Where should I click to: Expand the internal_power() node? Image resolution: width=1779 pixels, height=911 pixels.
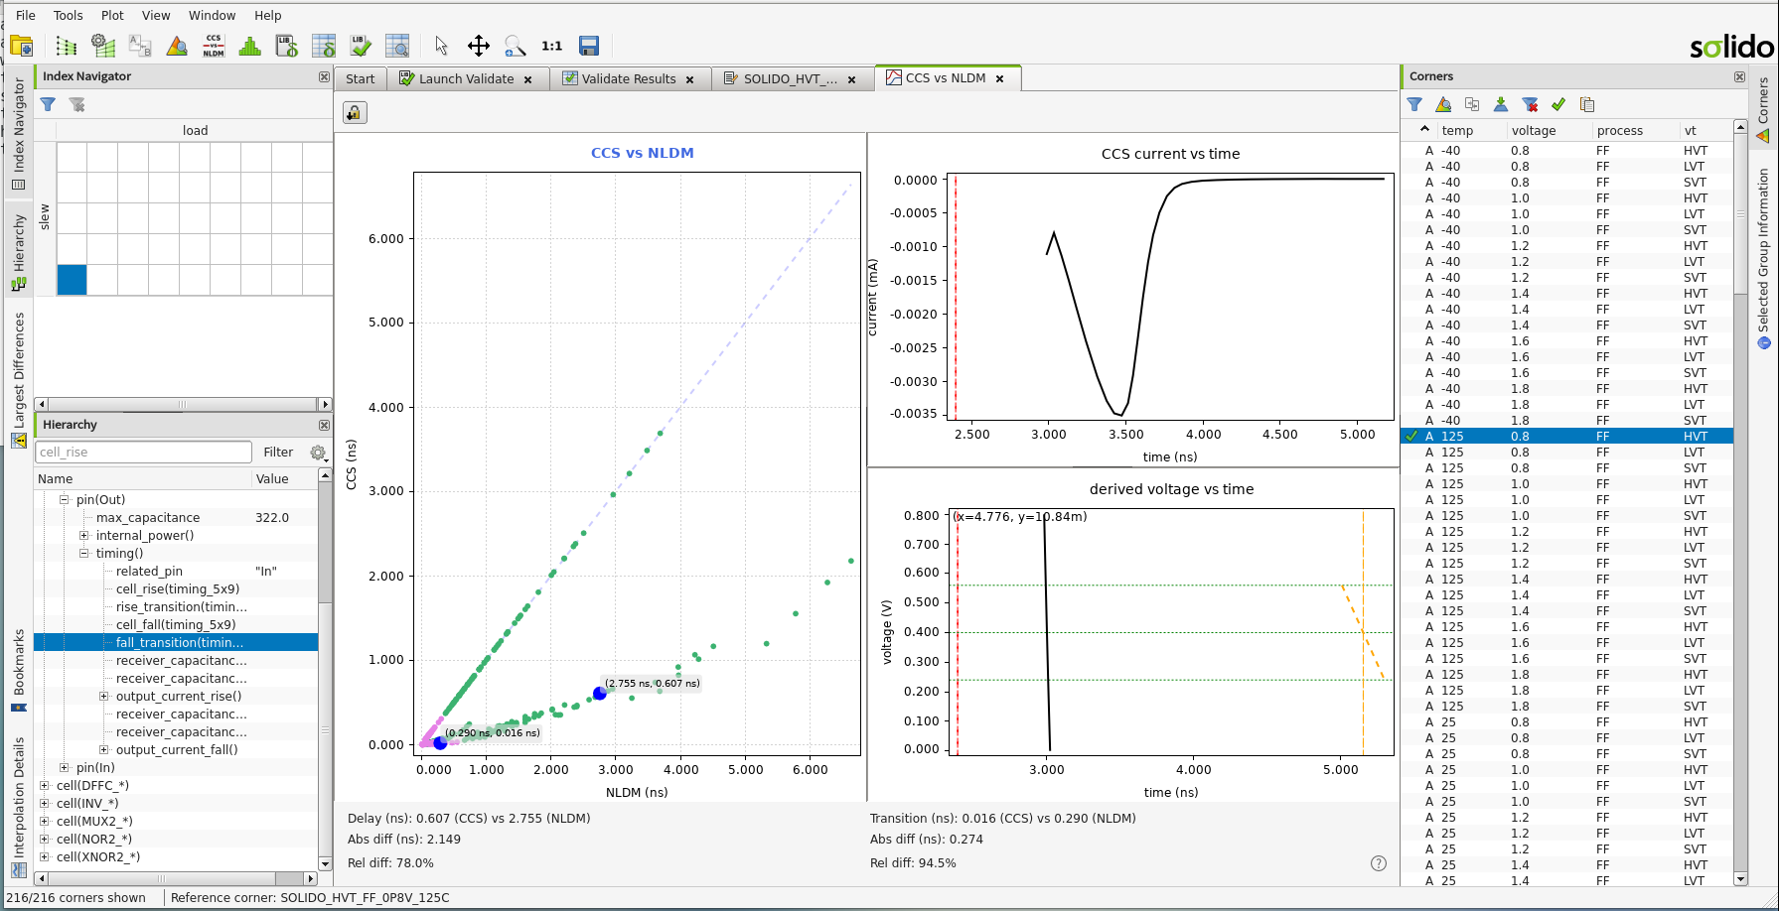84,536
